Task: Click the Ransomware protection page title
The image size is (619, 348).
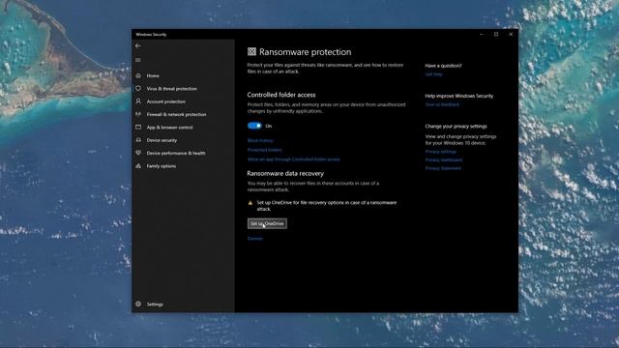Action: pyautogui.click(x=306, y=52)
